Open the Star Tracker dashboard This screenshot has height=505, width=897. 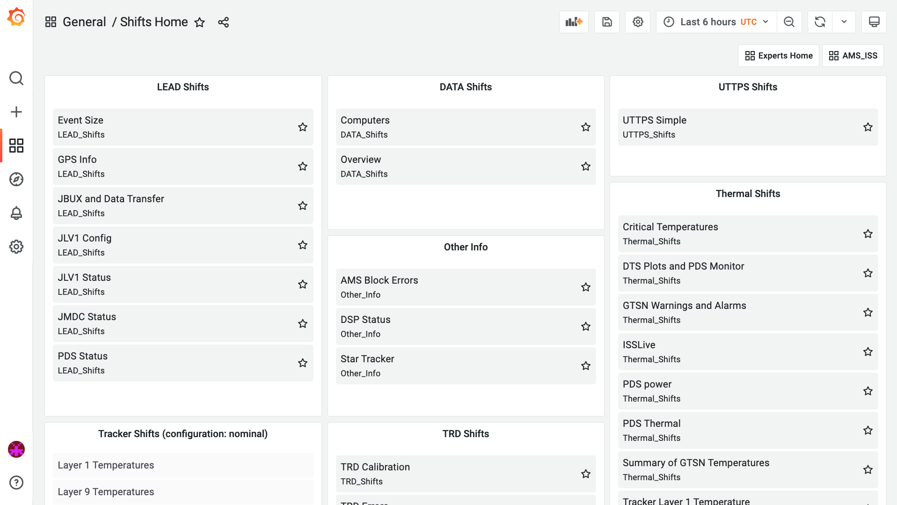click(x=367, y=359)
